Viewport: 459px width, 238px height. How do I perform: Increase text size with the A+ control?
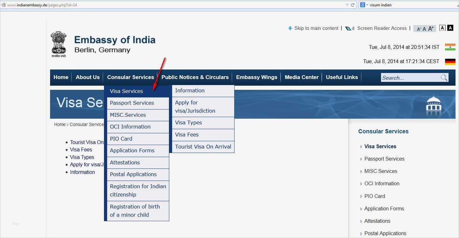[431, 29]
